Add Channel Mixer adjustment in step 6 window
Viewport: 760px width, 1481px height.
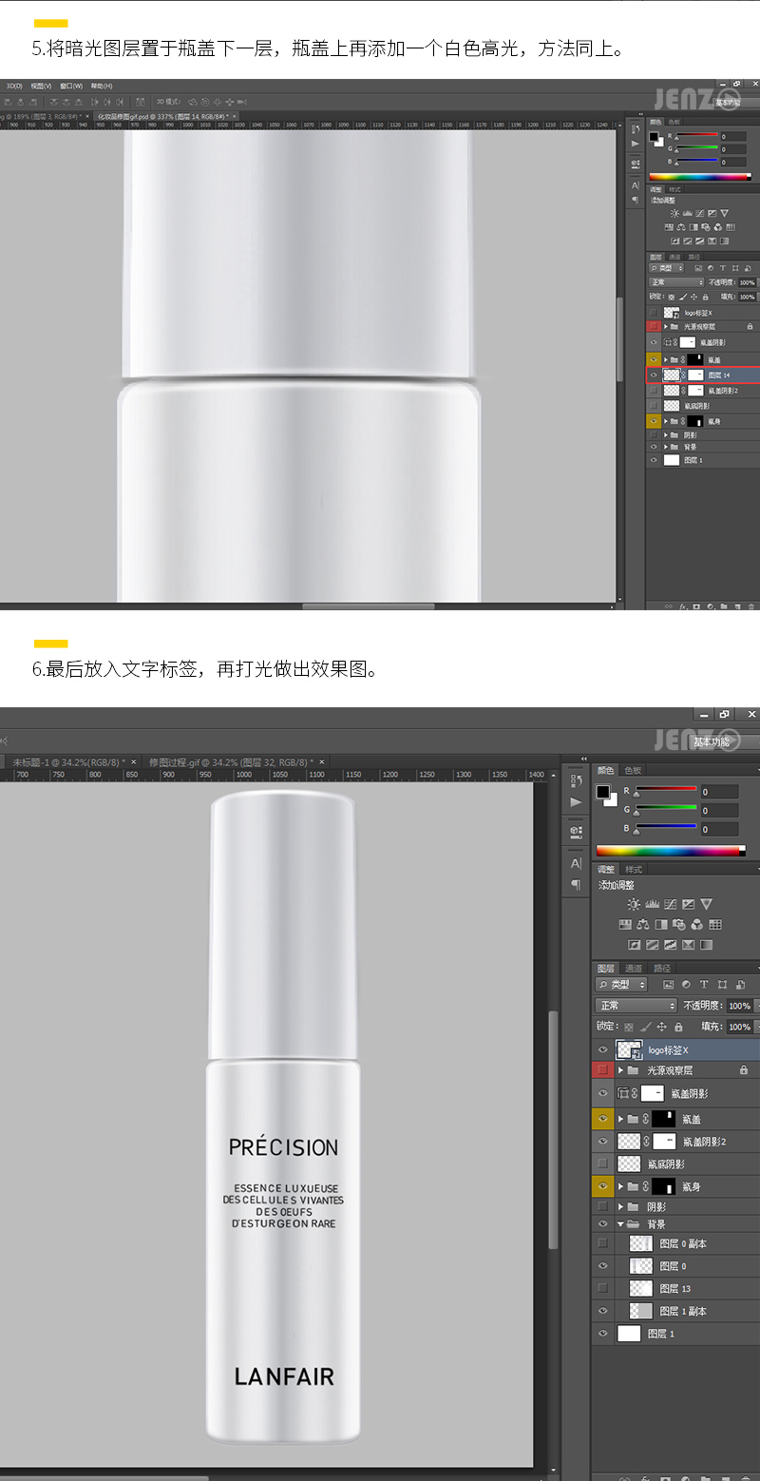697,924
